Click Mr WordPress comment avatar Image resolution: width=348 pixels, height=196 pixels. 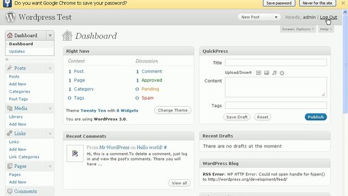(75, 154)
